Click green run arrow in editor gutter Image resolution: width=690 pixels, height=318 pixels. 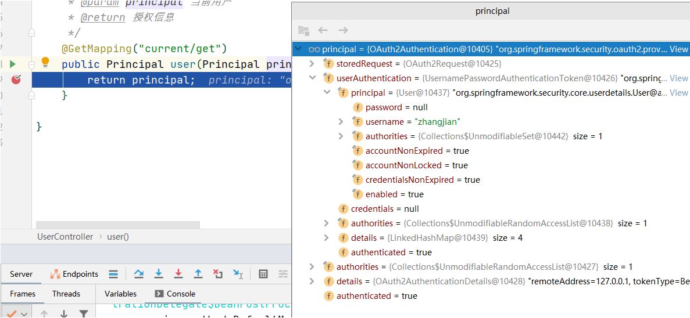coord(13,64)
